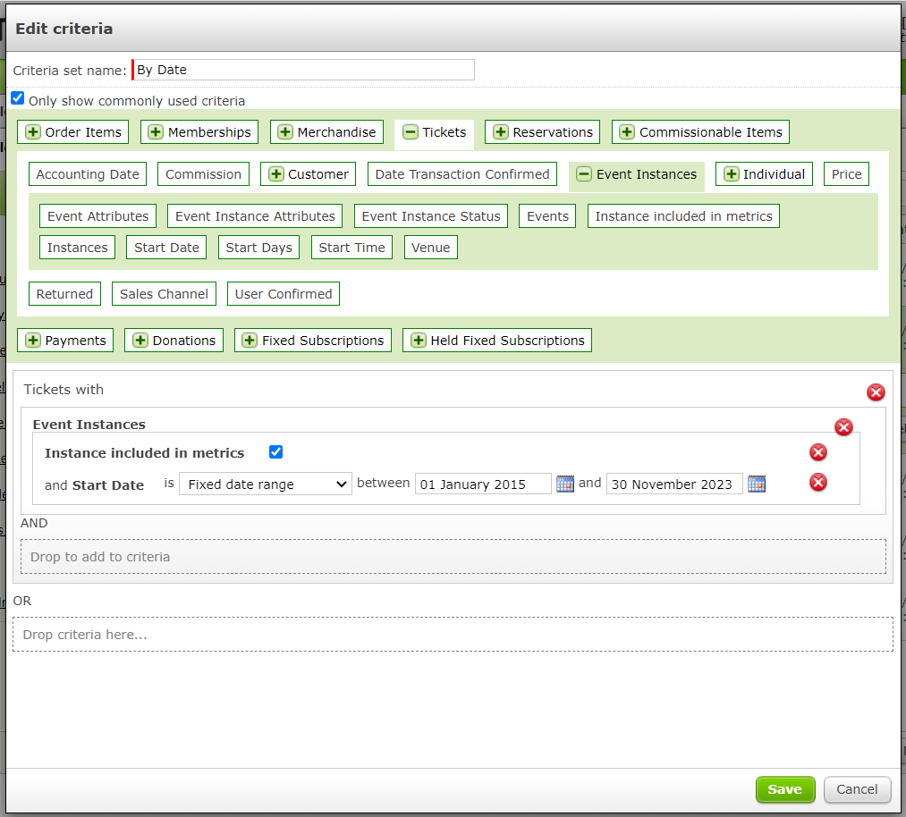This screenshot has height=817, width=906.
Task: Expand the Commissionable Items criteria group
Action: pyautogui.click(x=700, y=131)
